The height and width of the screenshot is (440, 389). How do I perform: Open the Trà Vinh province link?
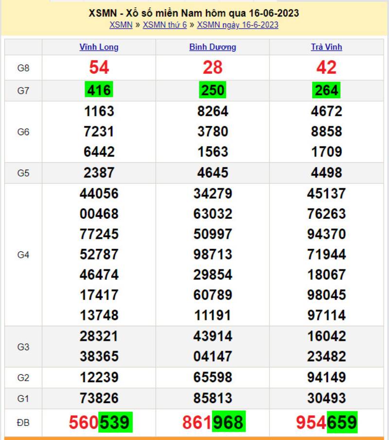[x=326, y=47]
